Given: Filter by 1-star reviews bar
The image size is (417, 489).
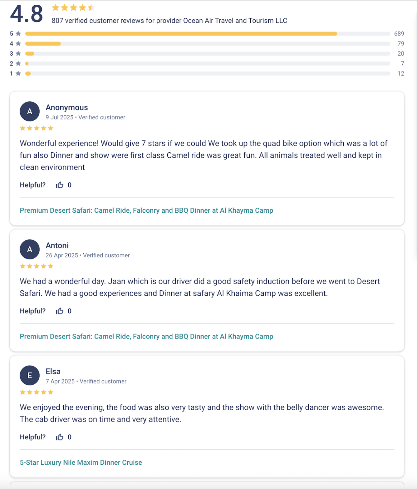Looking at the screenshot, I should coord(208,74).
